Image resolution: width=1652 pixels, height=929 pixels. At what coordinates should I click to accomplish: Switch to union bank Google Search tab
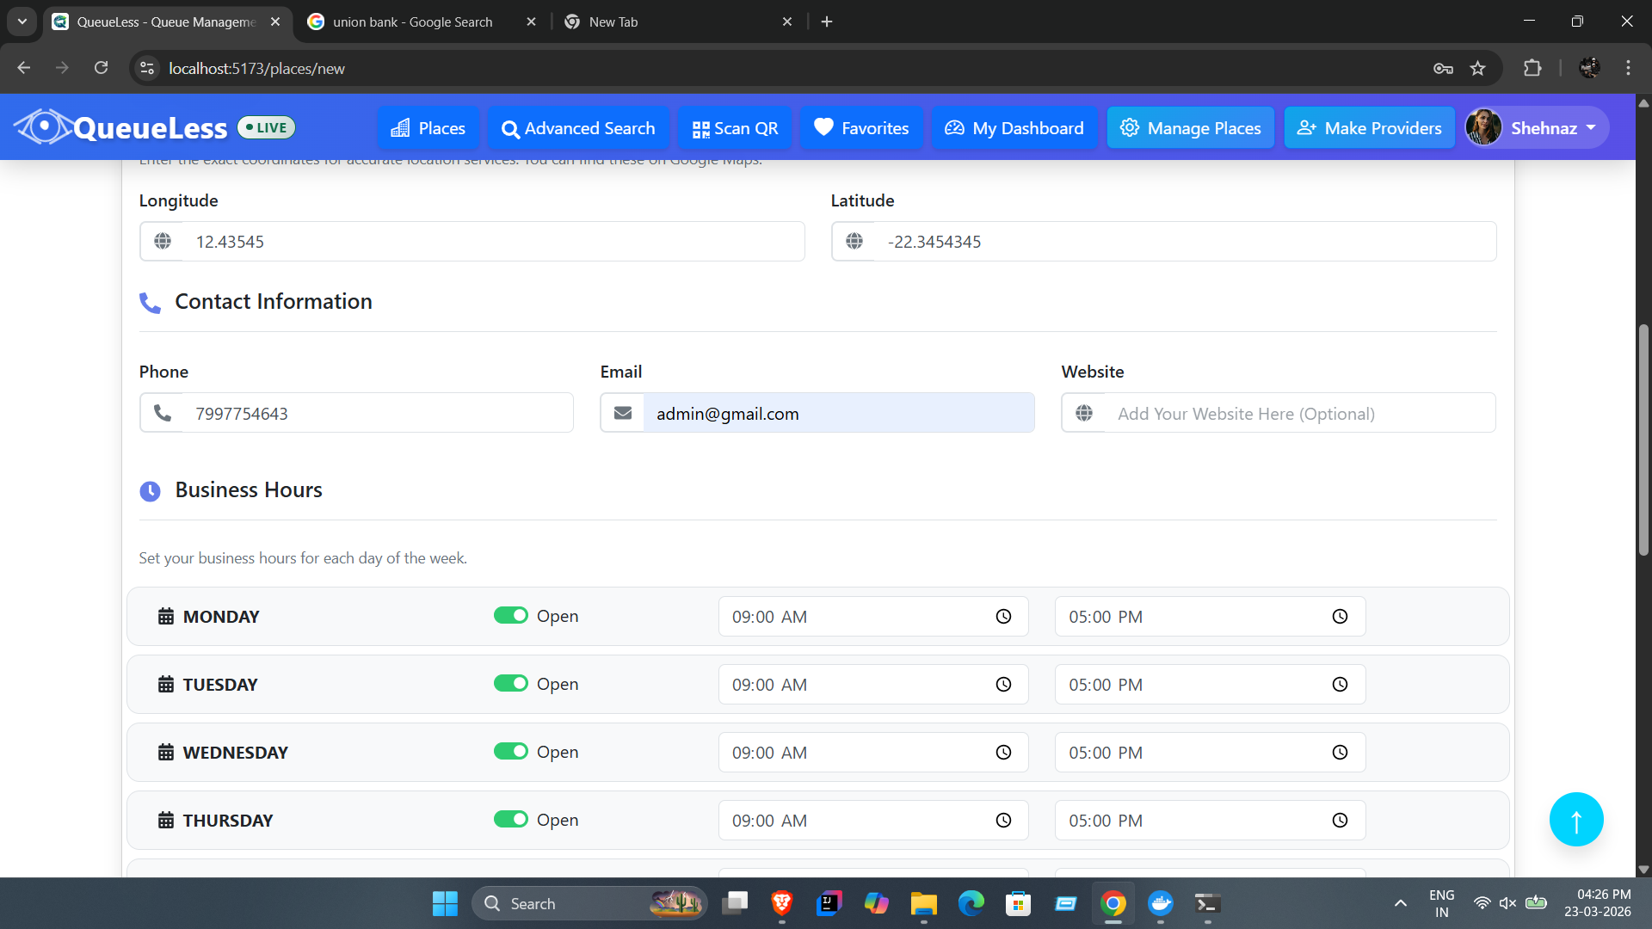point(413,22)
